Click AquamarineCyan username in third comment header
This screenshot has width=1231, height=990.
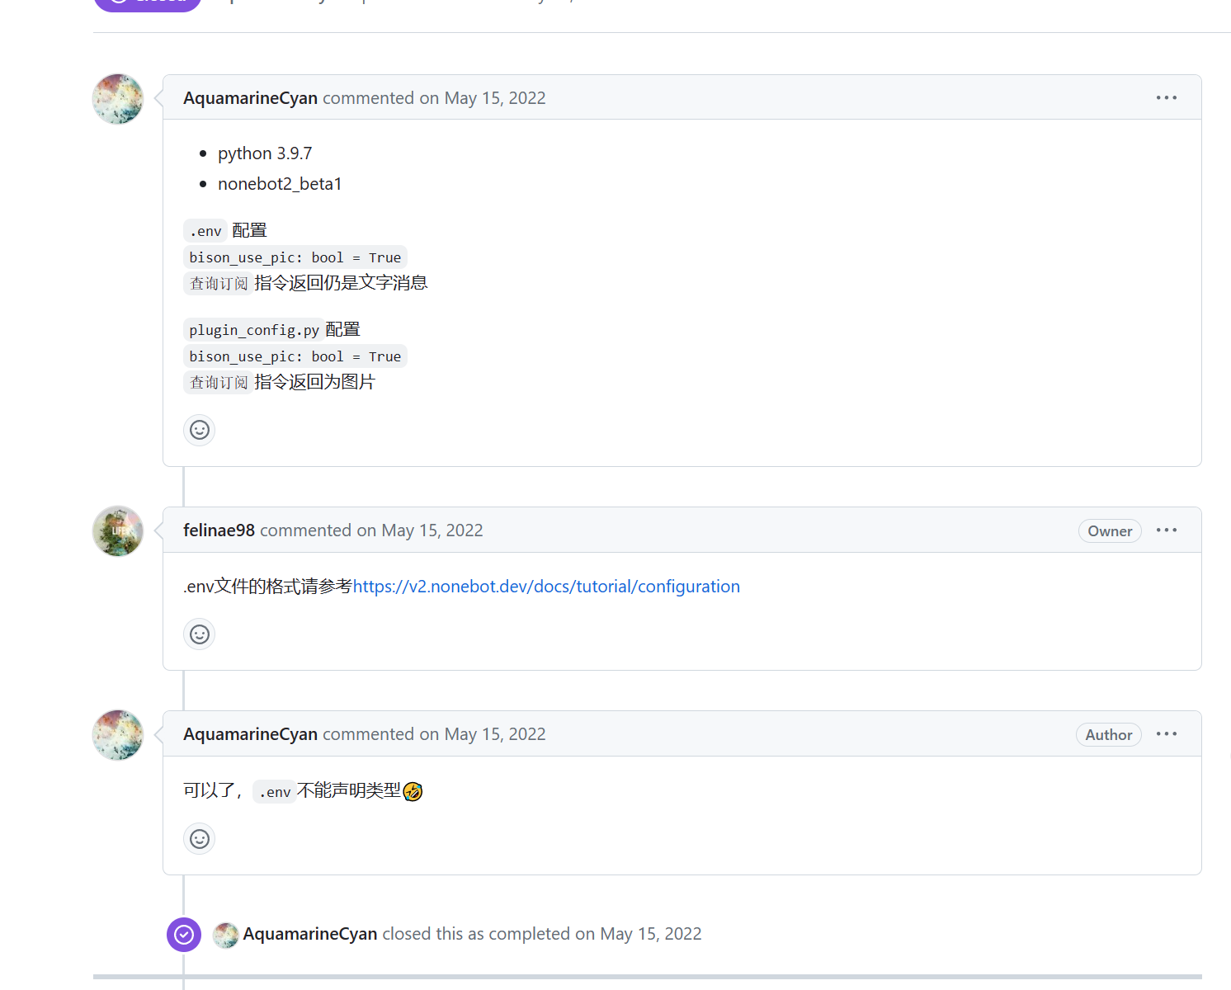tap(250, 734)
